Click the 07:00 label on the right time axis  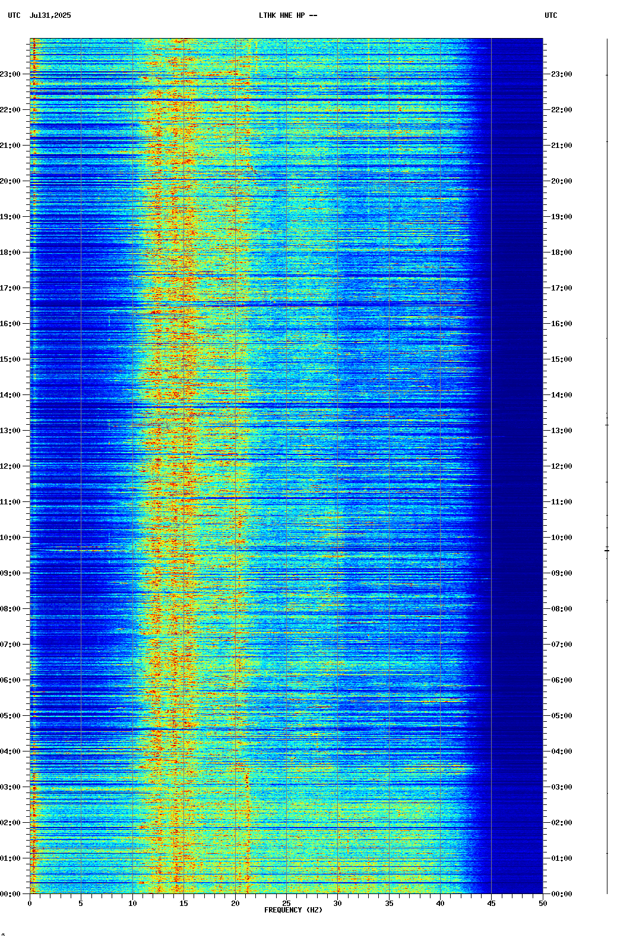[x=562, y=645]
